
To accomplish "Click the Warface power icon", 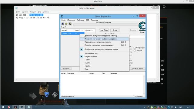I will pyautogui.click(x=164, y=6).
